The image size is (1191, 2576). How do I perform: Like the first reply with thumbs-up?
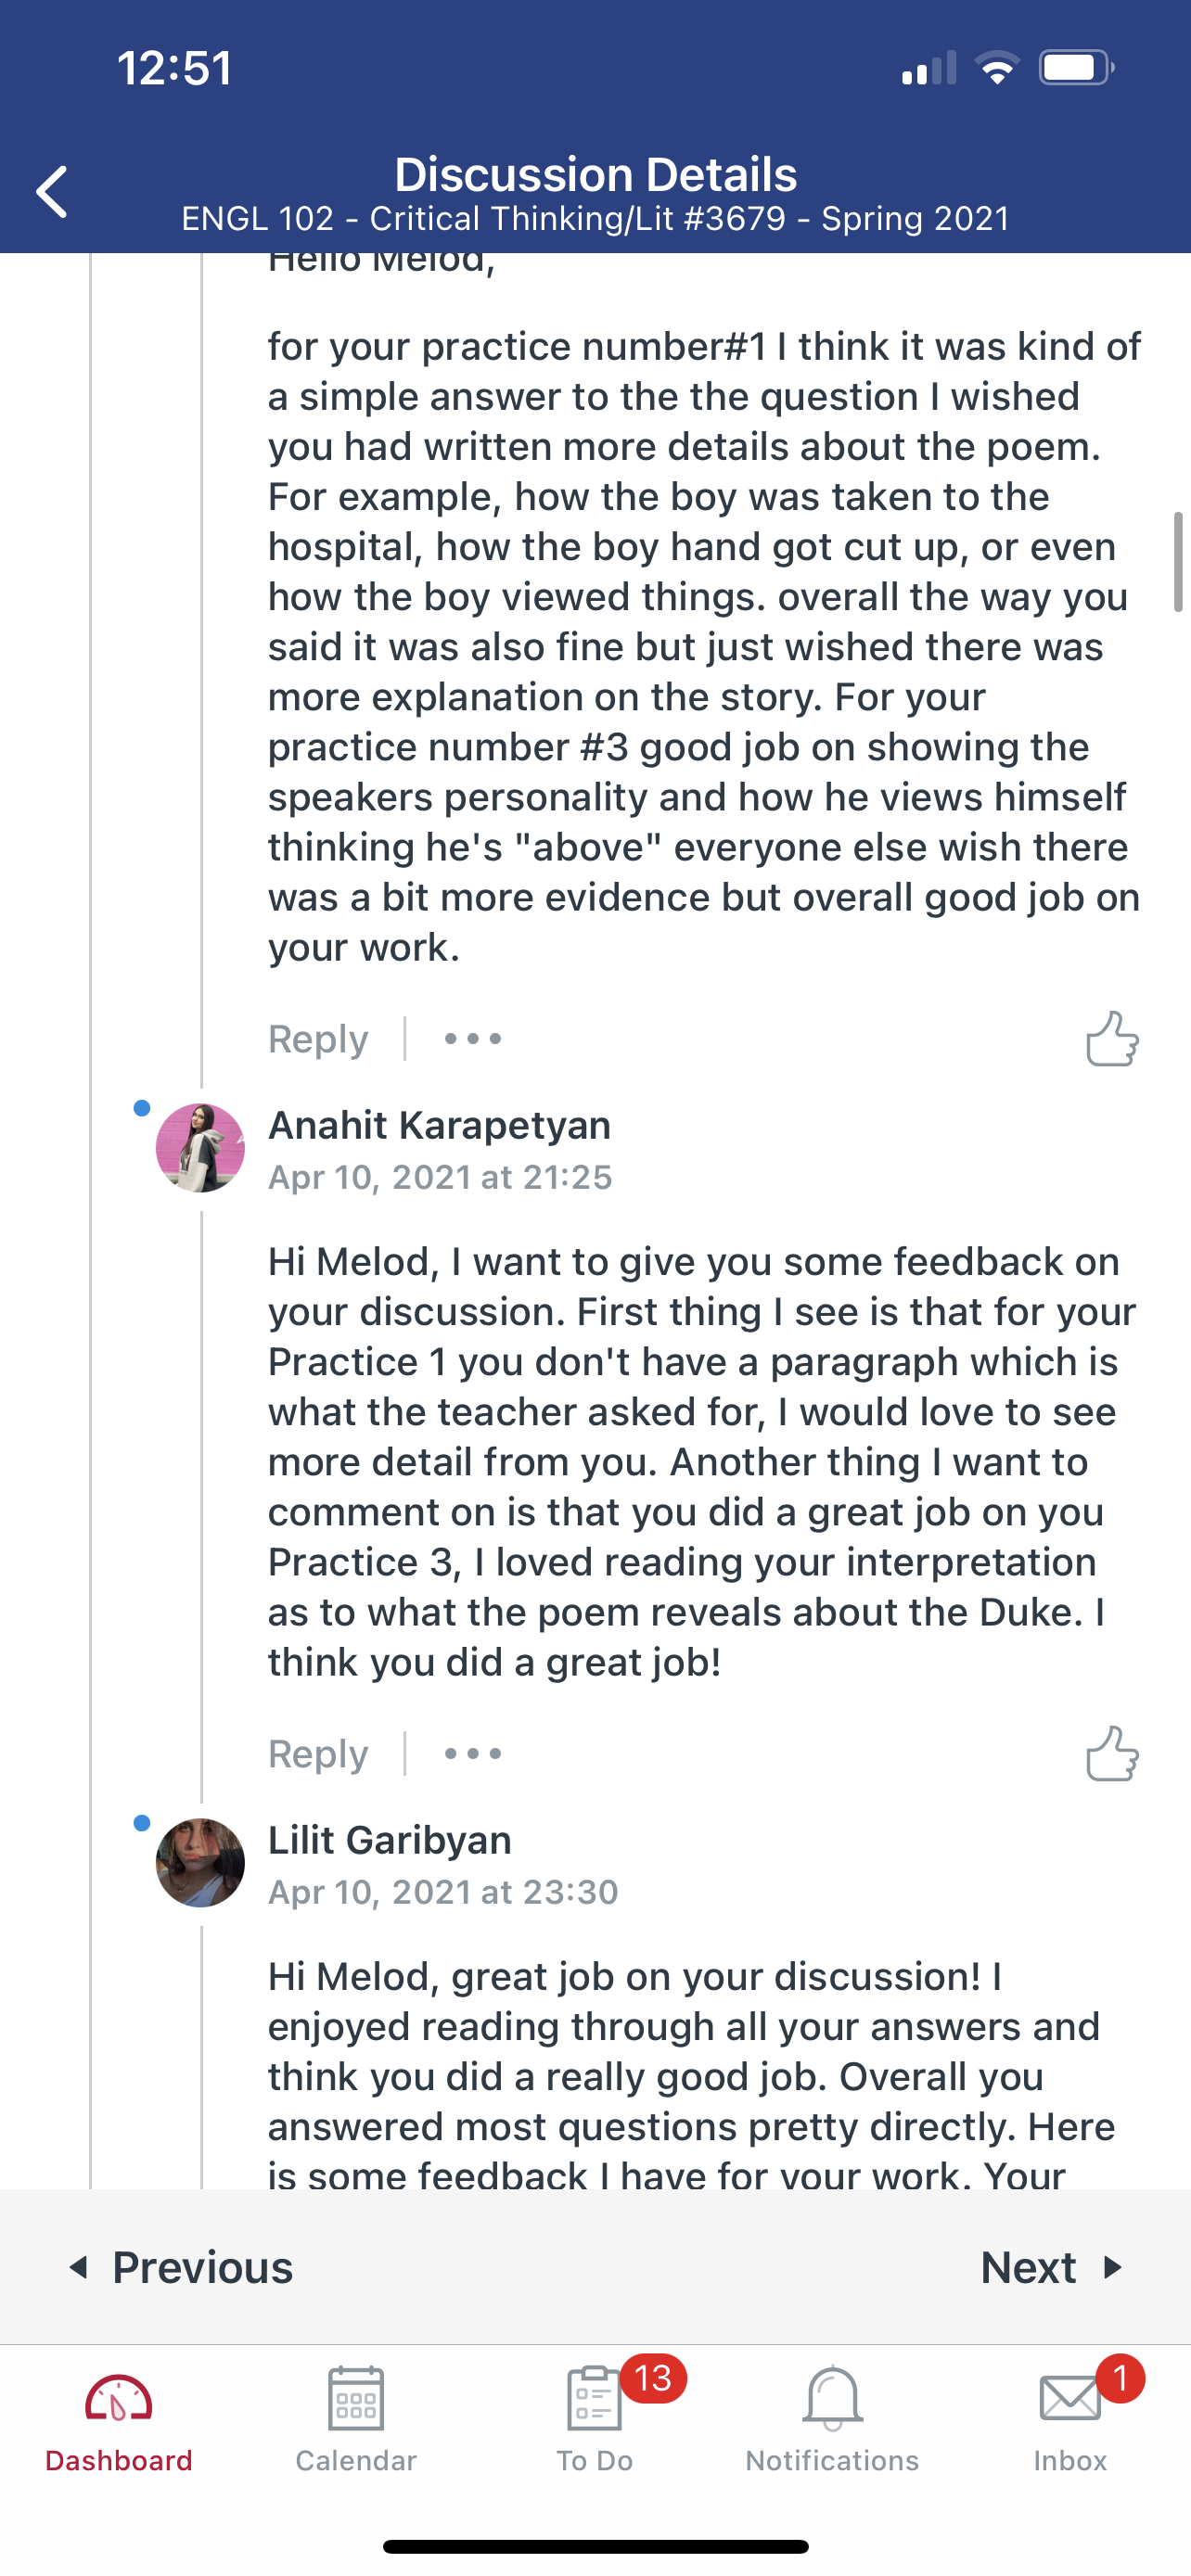pyautogui.click(x=1112, y=1039)
